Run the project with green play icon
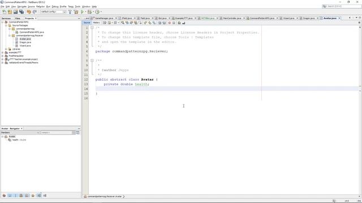 coord(82,12)
